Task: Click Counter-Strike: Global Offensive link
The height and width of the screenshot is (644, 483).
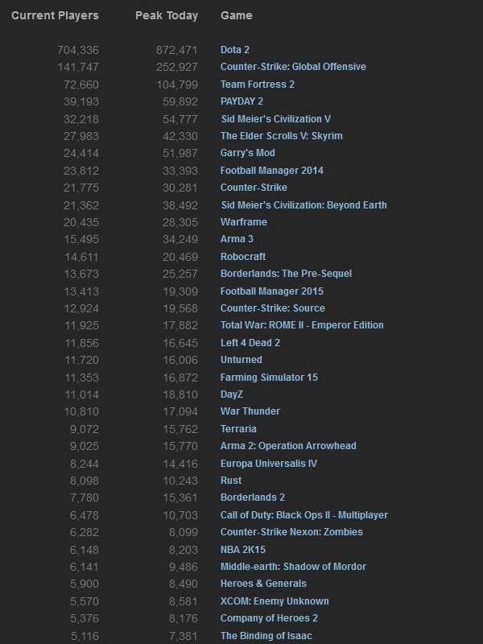Action: [x=293, y=67]
